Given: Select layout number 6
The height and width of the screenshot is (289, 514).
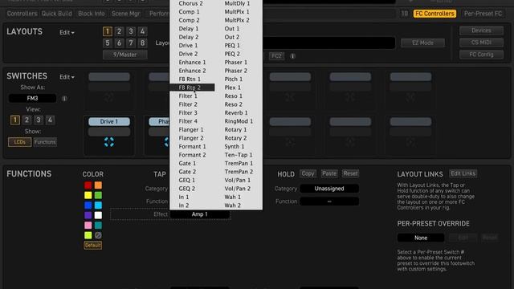Looking at the screenshot, I should (119, 43).
